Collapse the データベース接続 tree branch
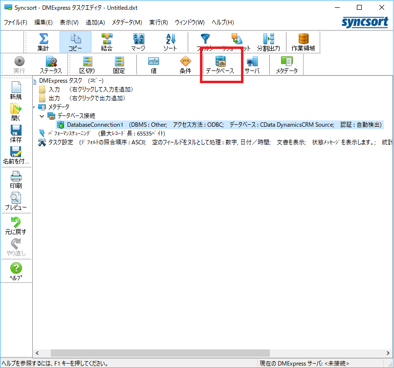Screen dimensions: 394x368 tap(42, 116)
